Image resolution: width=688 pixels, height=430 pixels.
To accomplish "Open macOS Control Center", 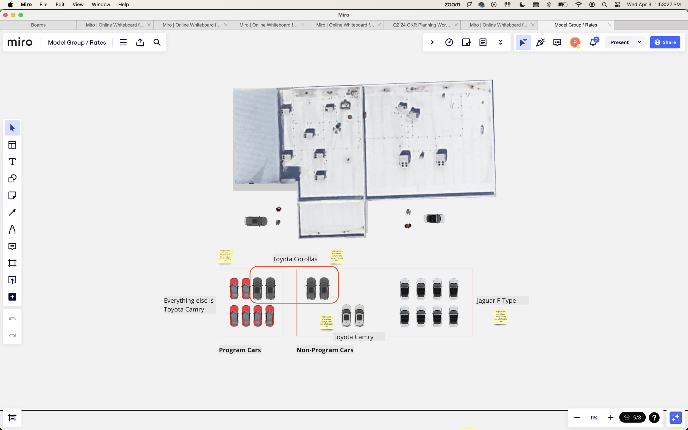I will click(617, 5).
